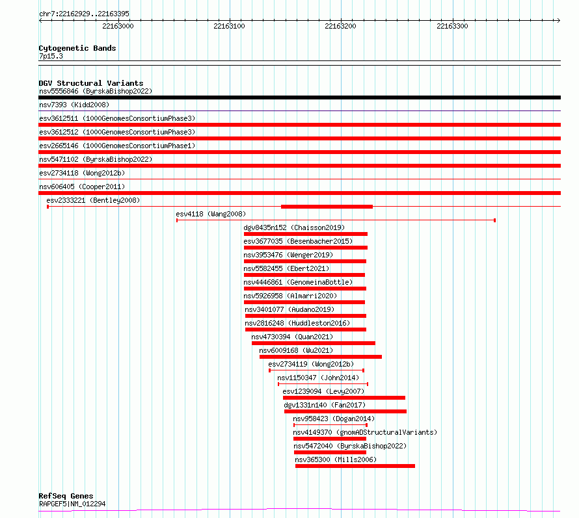The image size is (579, 518).
Task: Click the red bar under esv1239094
Action: 344,398
